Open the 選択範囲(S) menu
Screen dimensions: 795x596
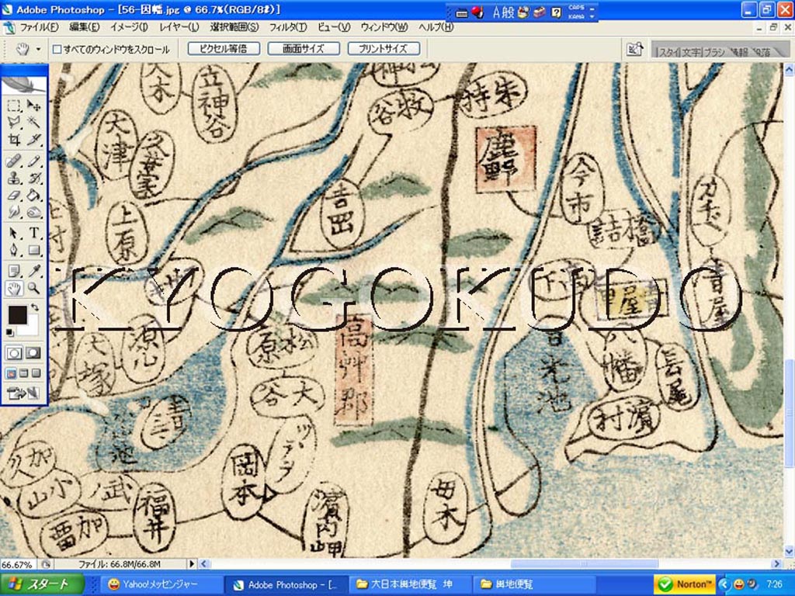tap(234, 27)
